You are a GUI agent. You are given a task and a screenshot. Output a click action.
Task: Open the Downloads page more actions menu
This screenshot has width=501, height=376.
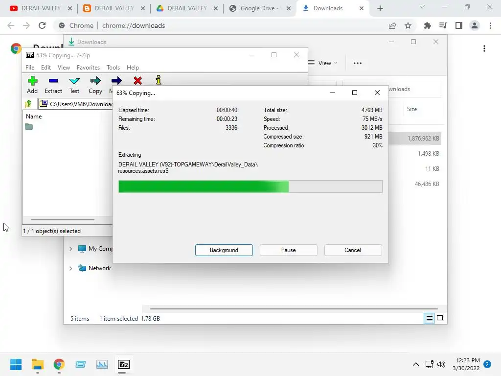click(484, 48)
